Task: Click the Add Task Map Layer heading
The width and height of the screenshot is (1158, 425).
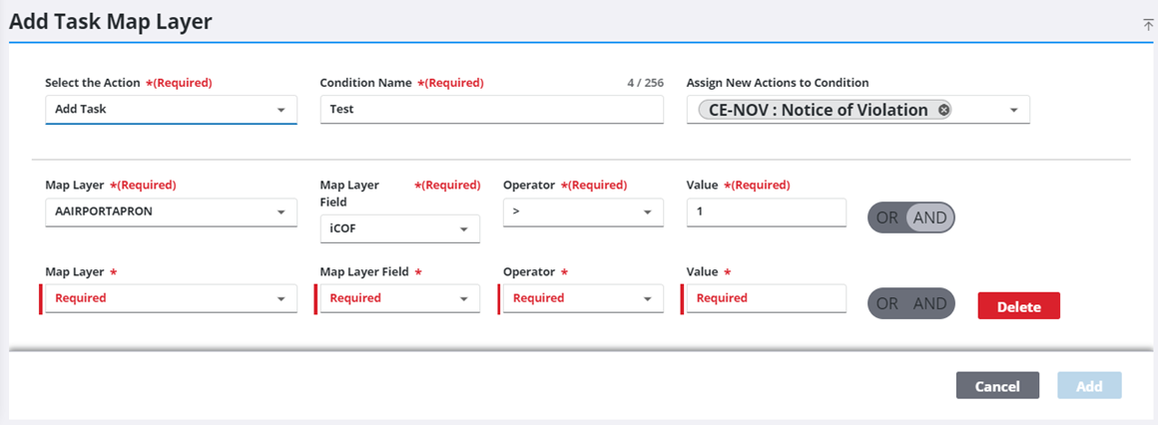Action: pos(110,22)
